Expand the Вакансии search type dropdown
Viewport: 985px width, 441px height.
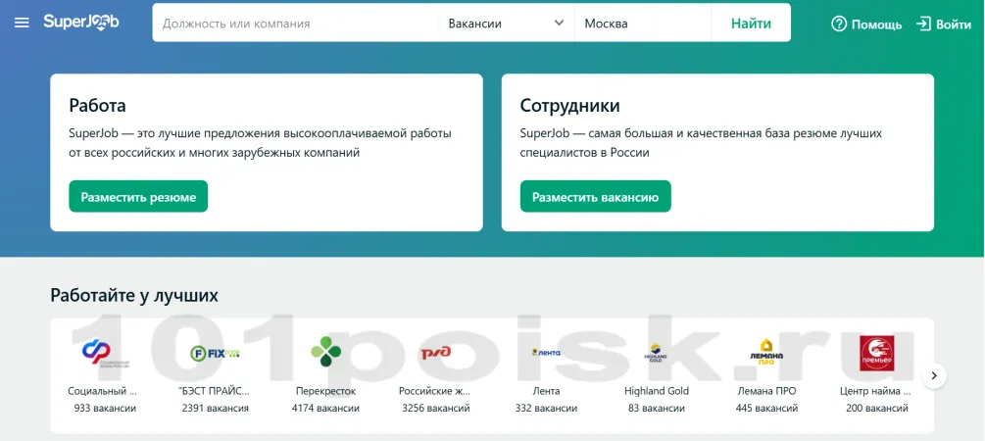point(507,24)
